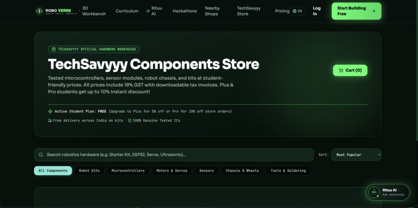Click the shopping cart icon in Cart button
Screen dimensions: 418x208
pyautogui.click(x=341, y=70)
